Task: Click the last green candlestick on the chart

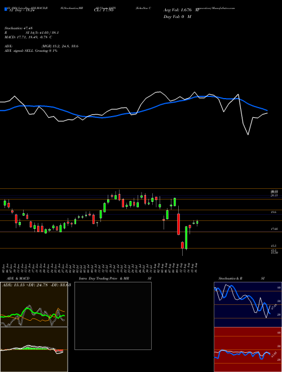Action: 197,222
